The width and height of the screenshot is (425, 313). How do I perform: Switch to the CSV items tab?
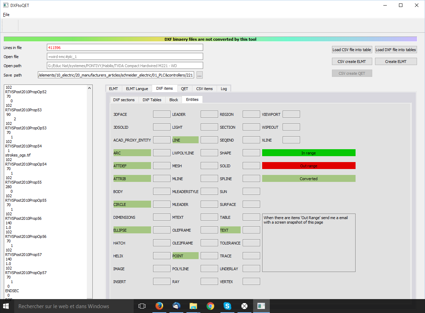pos(204,89)
